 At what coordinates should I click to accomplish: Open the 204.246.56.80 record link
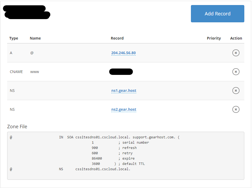click(x=123, y=53)
